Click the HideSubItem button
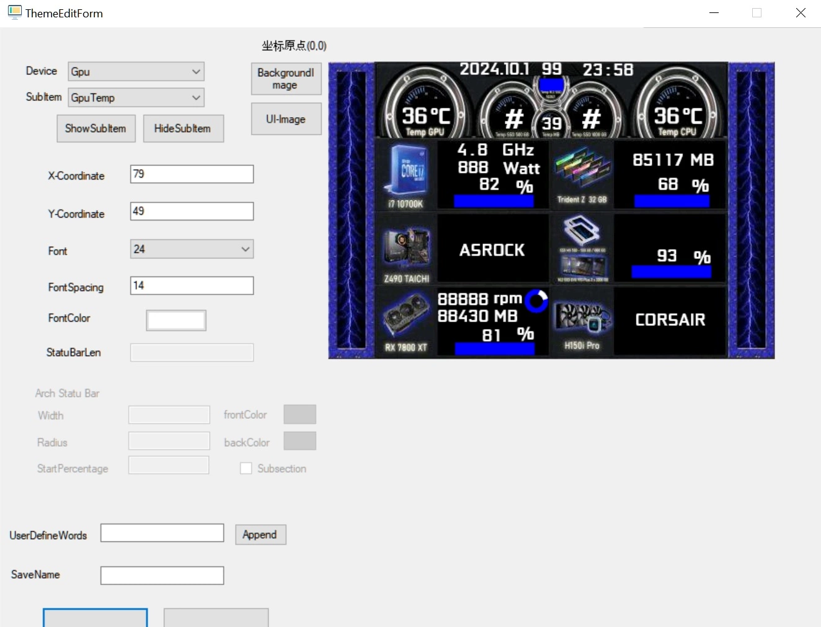This screenshot has width=821, height=627. point(183,128)
